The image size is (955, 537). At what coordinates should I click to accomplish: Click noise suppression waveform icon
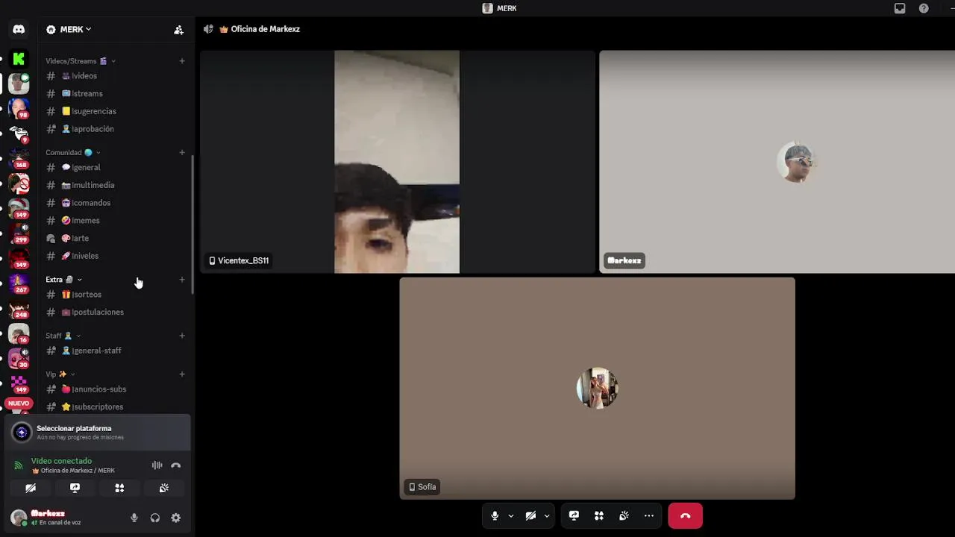(157, 465)
